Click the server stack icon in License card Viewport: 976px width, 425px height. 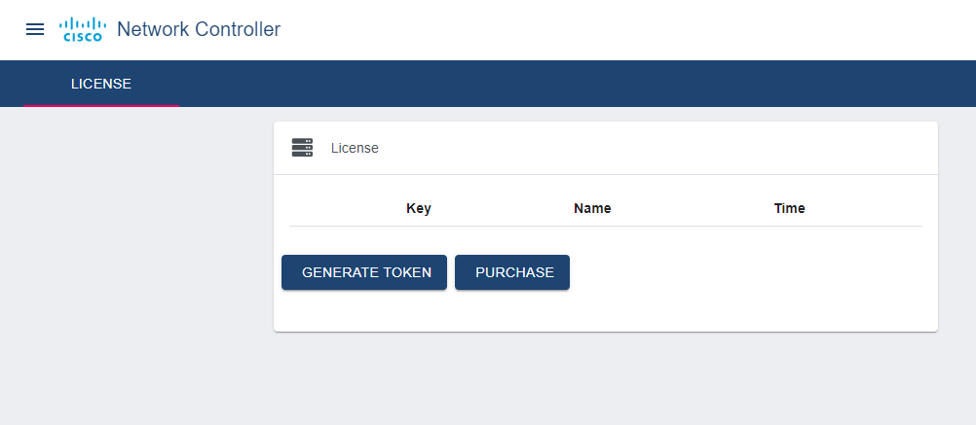point(302,148)
